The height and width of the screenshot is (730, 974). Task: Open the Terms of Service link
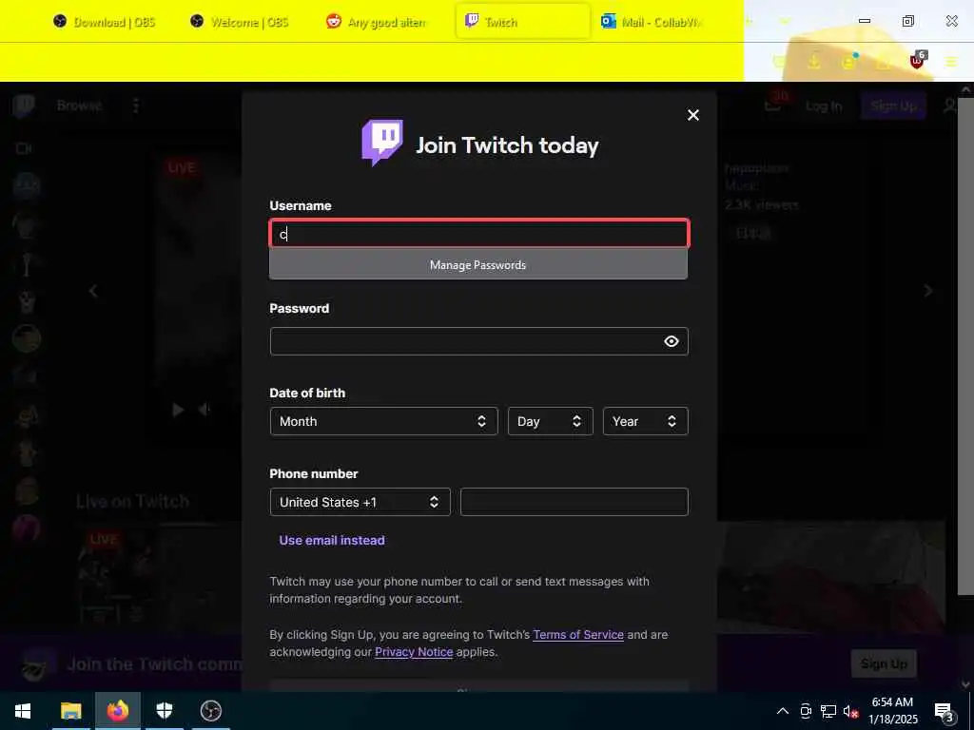578,634
